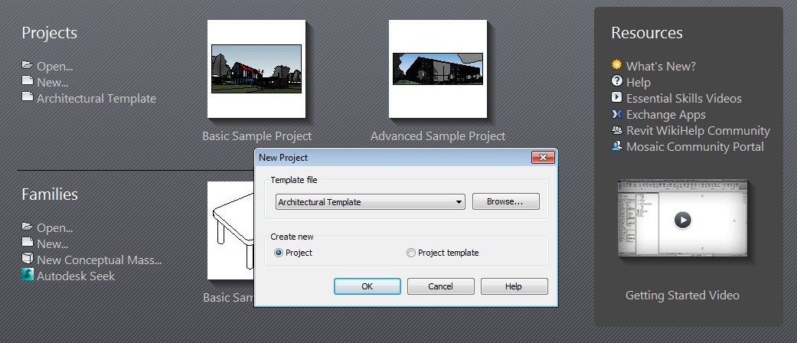Open Mosaic Community Portal link

coord(695,147)
